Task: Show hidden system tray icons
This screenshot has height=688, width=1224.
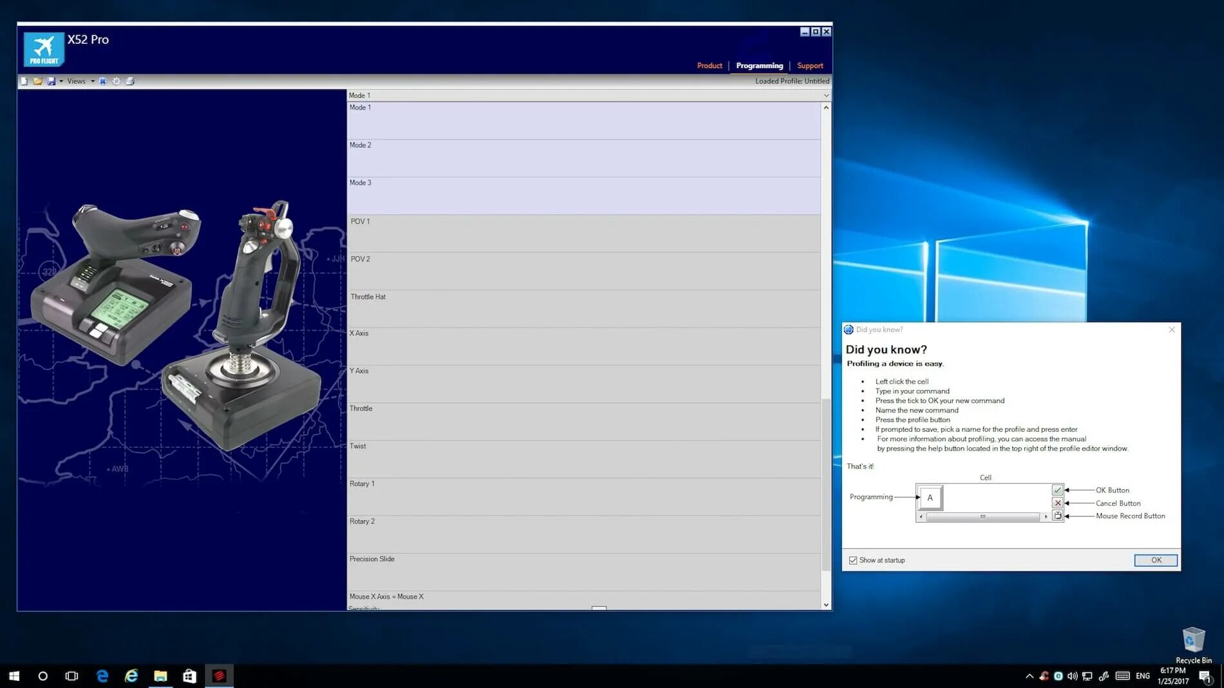Action: pyautogui.click(x=1029, y=676)
